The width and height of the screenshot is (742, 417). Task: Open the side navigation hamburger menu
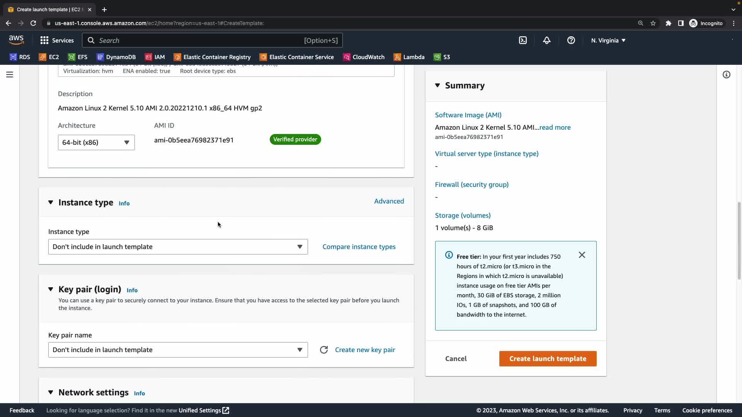(10, 75)
